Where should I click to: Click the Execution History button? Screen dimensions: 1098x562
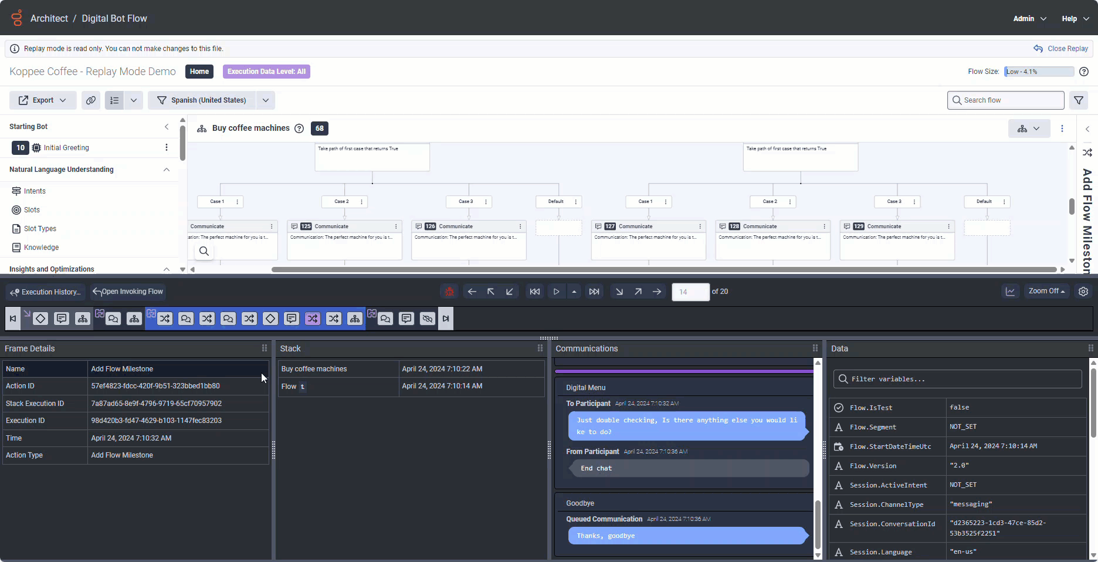pos(46,292)
